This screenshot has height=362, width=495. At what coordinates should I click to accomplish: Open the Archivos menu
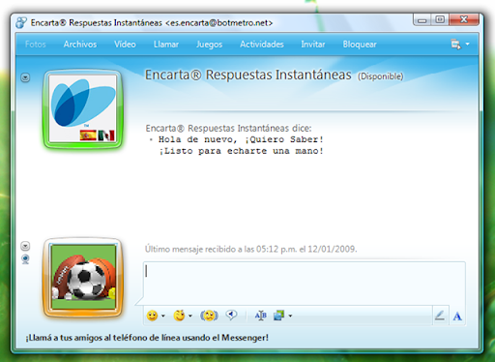pyautogui.click(x=80, y=45)
